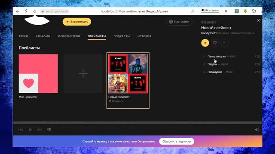Open Yandex home via the Я icon

point(26,12)
